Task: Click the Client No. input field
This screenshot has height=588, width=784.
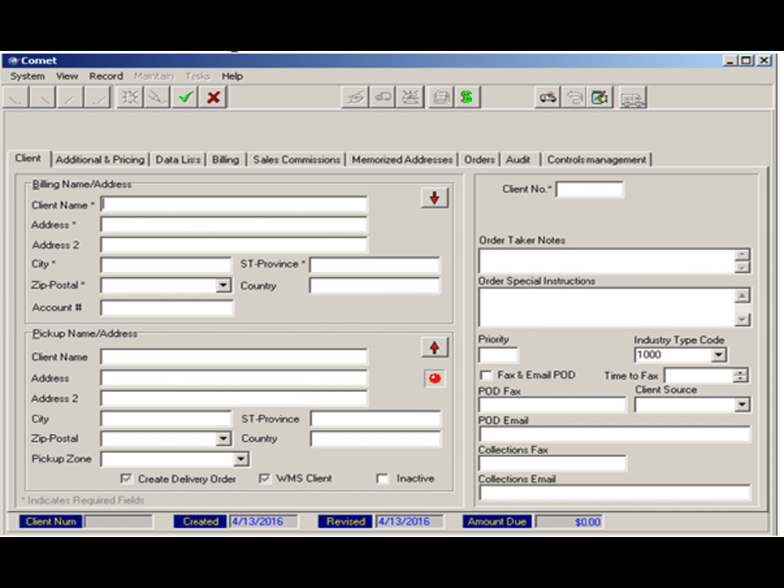Action: point(590,190)
